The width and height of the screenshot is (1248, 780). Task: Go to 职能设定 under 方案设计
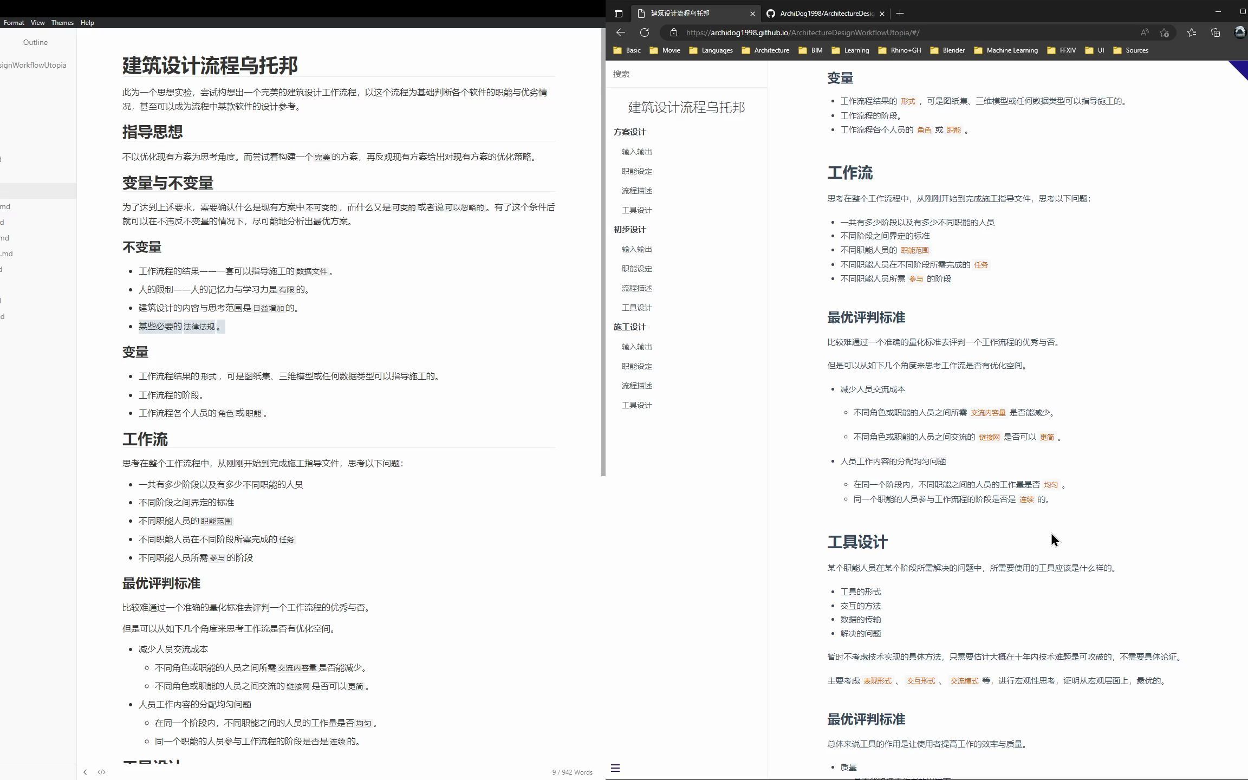[637, 171]
